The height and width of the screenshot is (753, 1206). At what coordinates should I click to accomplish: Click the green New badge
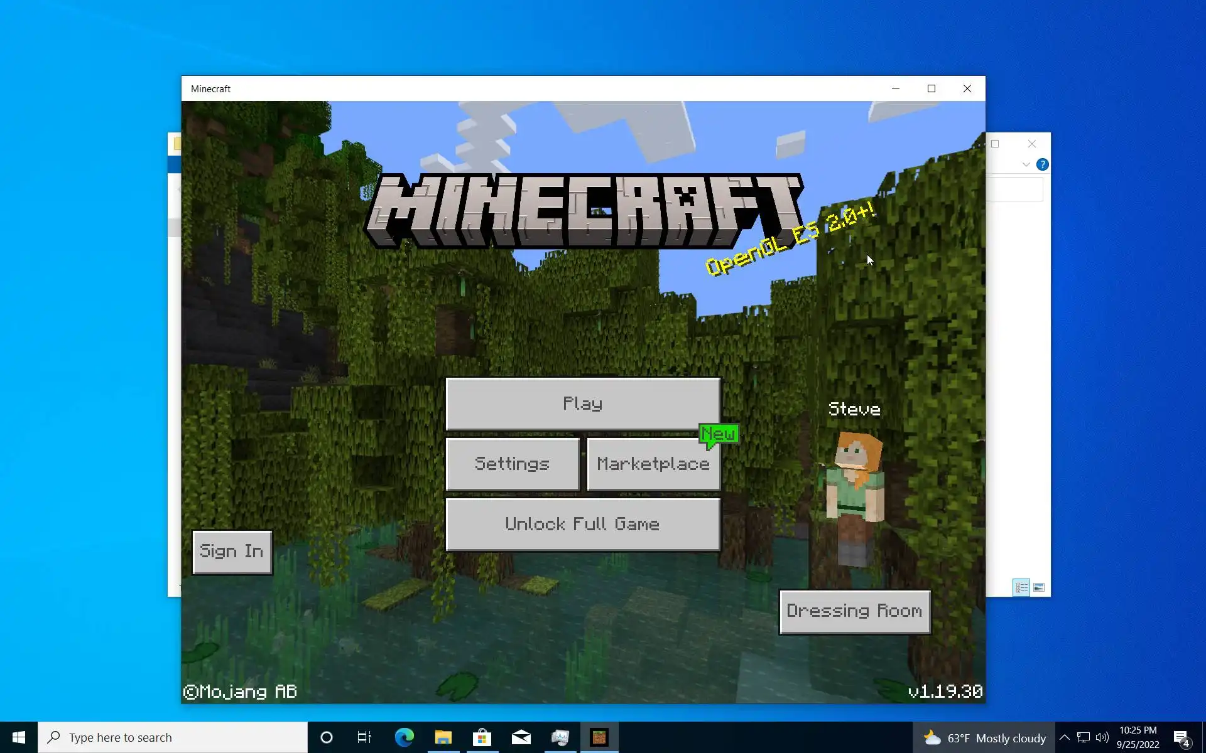coord(719,434)
